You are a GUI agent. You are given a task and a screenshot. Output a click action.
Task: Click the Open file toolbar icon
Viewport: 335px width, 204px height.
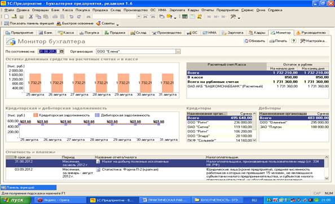coord(14,16)
